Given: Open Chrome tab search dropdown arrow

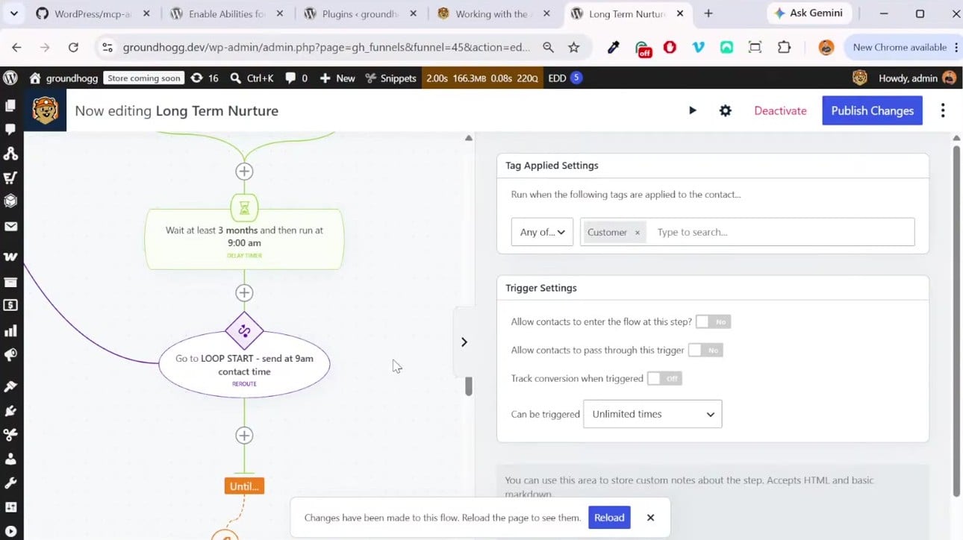Looking at the screenshot, I should click(x=13, y=13).
